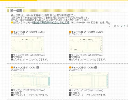
Task: Open the チェーンストア OCR 2型 form image
Action: coord(89,80)
